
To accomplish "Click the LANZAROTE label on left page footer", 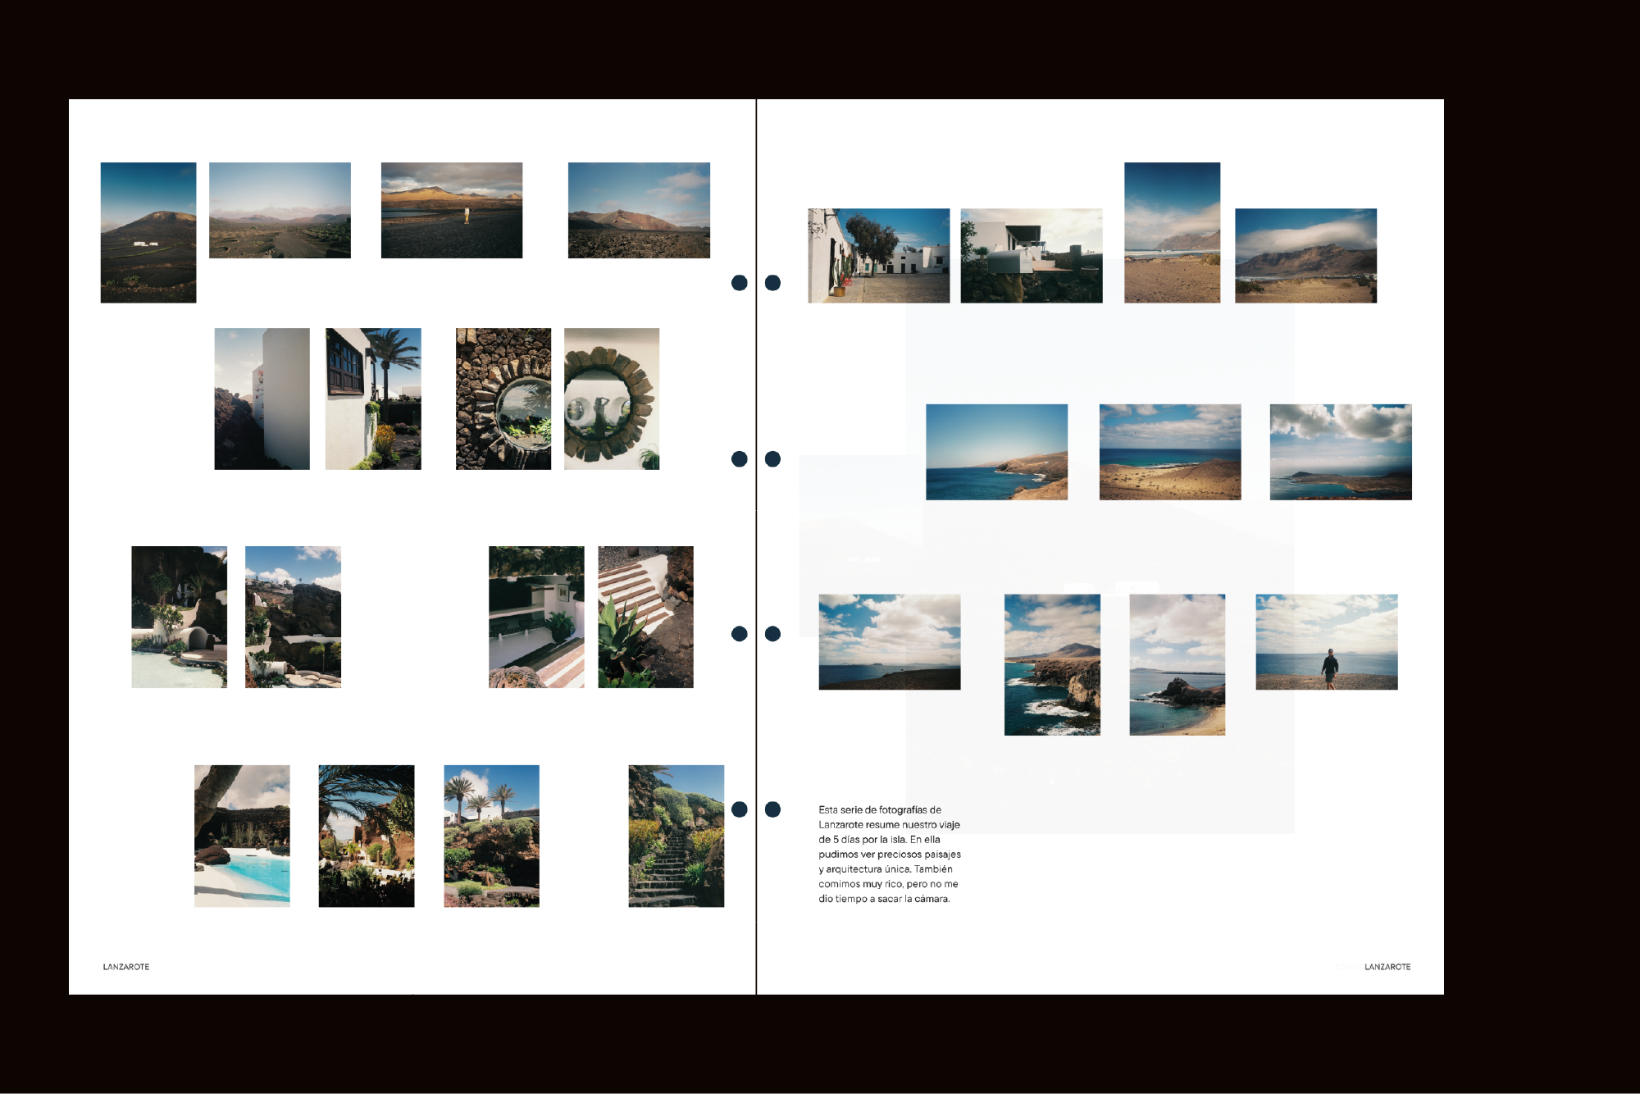I will [x=126, y=967].
